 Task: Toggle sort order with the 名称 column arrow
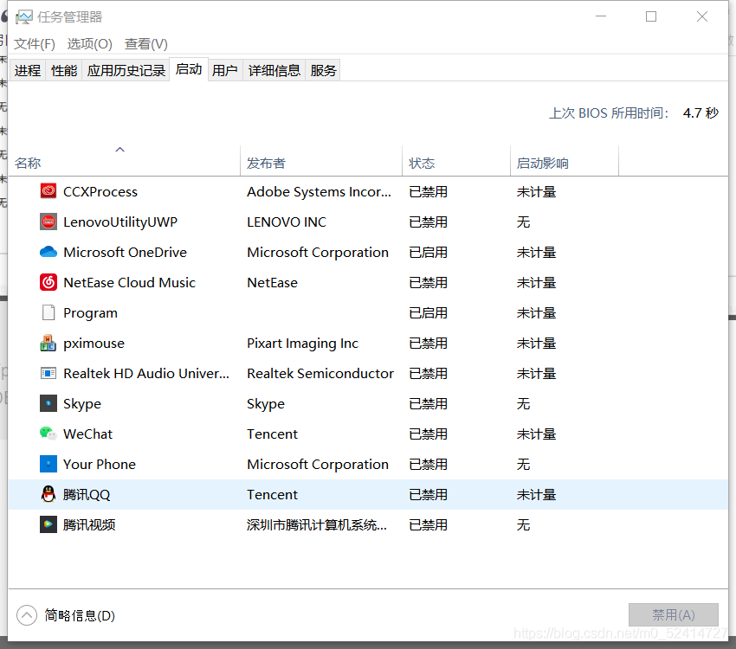point(120,150)
